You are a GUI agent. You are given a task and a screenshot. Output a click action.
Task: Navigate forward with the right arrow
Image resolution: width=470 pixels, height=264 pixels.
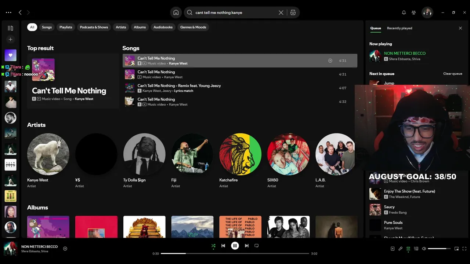pyautogui.click(x=28, y=12)
